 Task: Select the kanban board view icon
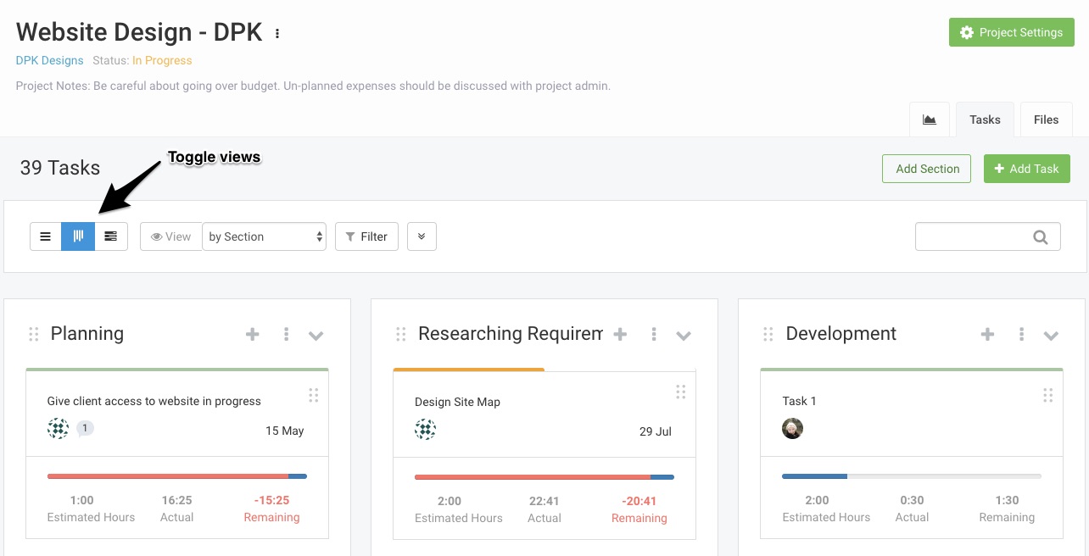(x=78, y=236)
